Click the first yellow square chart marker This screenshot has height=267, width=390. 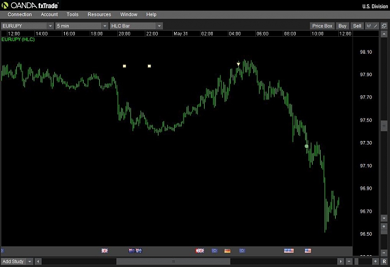click(x=124, y=66)
